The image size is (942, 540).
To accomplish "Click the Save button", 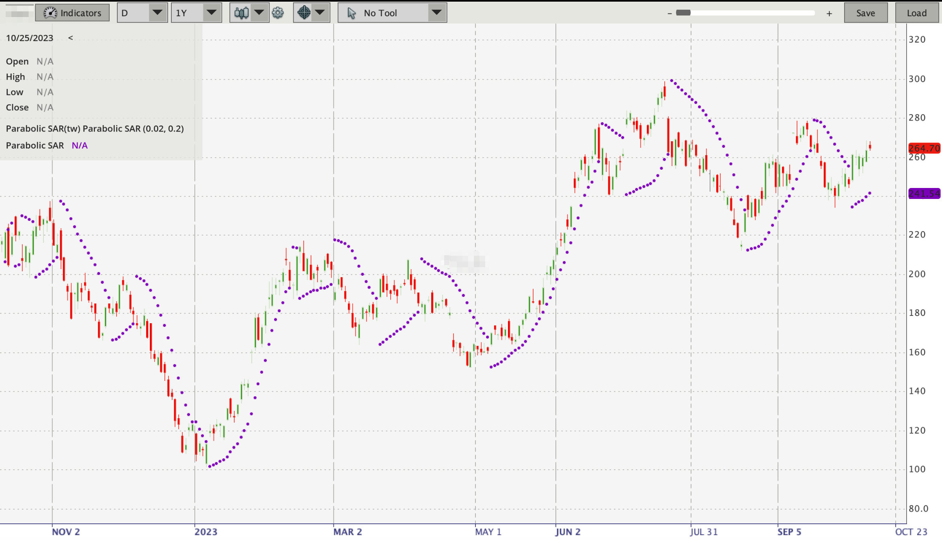I will tap(866, 13).
